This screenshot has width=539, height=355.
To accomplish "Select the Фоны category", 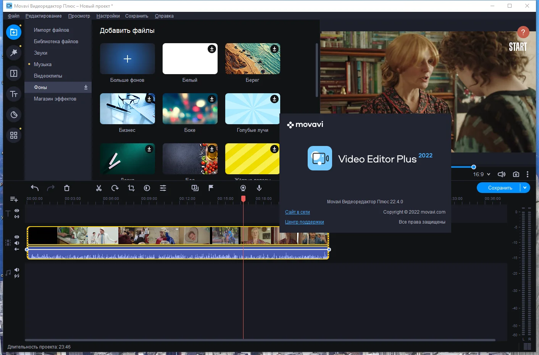I will pyautogui.click(x=58, y=87).
